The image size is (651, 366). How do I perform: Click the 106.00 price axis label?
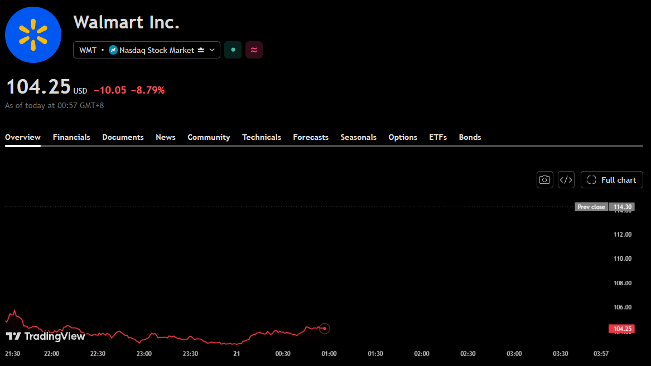tap(623, 307)
